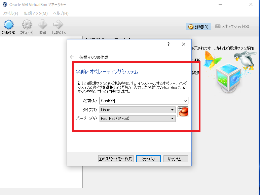Minimize the VirtualBox manager window

click(220, 4)
